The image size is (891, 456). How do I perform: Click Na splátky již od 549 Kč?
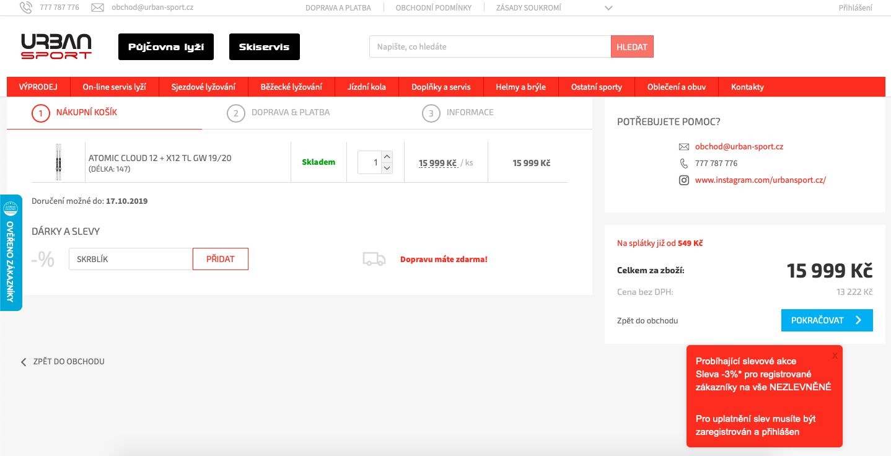660,243
